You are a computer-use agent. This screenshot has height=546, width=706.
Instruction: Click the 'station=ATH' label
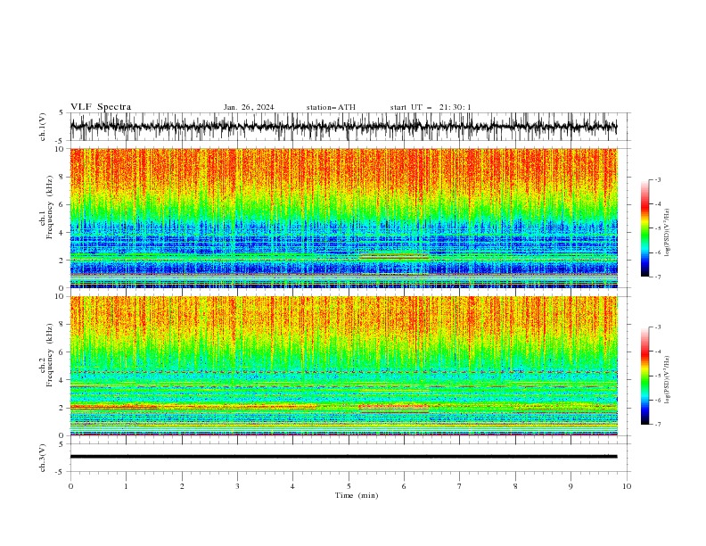click(331, 107)
